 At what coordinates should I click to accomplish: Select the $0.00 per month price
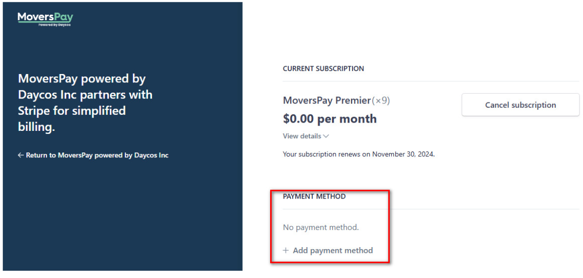[x=330, y=119]
